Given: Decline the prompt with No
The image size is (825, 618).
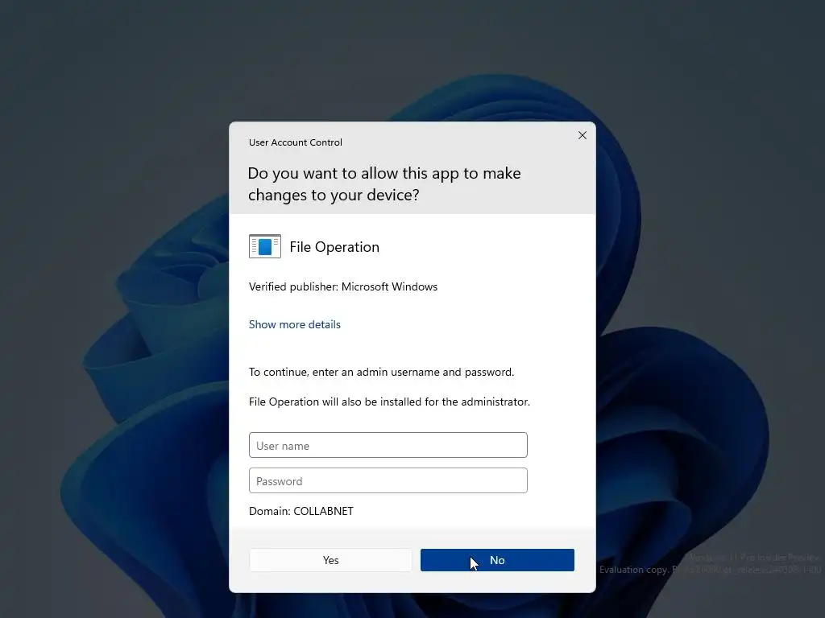Looking at the screenshot, I should (x=497, y=560).
